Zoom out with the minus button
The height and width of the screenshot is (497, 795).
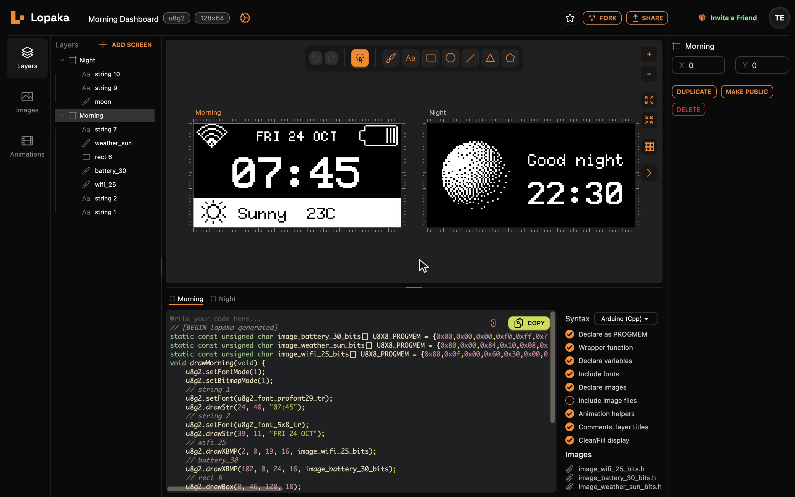point(649,74)
